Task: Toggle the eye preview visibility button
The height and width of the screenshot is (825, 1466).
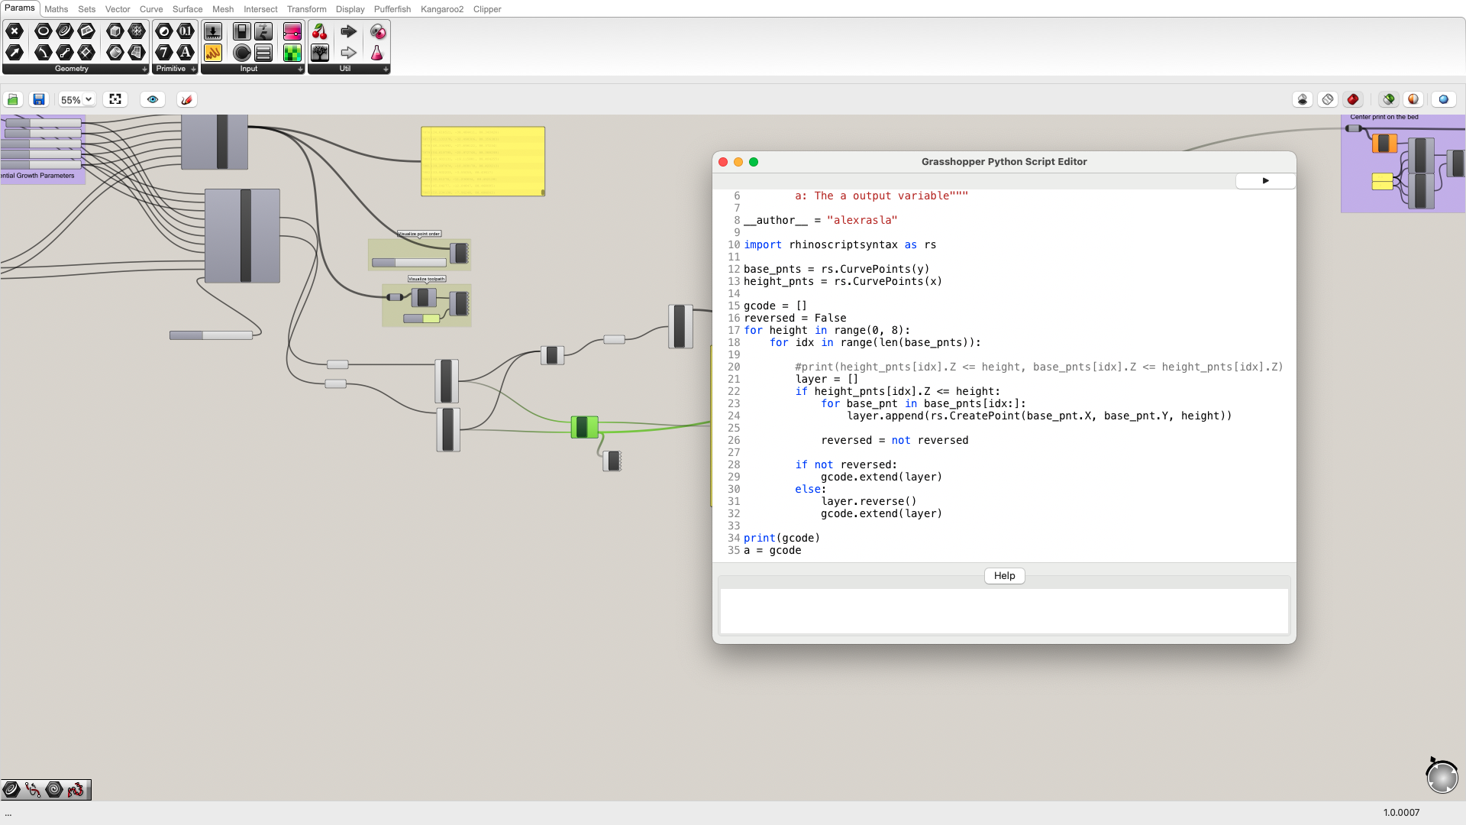Action: tap(153, 99)
